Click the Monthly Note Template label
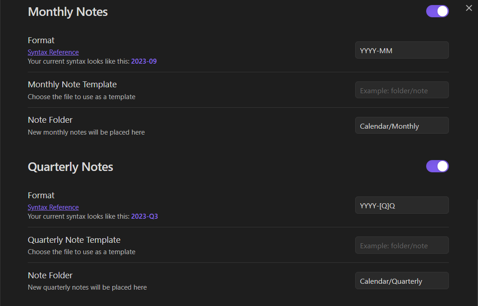 [72, 84]
